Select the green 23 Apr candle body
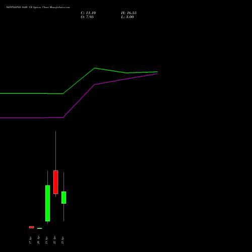This screenshot has width=252, height=252. tap(64, 198)
